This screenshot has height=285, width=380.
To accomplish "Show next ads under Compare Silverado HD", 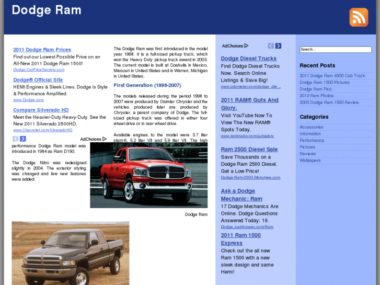I will pos(23,139).
